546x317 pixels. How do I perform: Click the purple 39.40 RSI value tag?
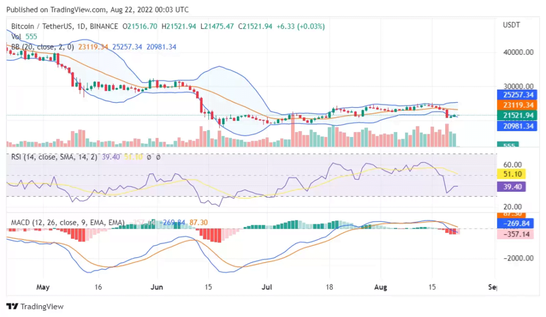pyautogui.click(x=511, y=186)
